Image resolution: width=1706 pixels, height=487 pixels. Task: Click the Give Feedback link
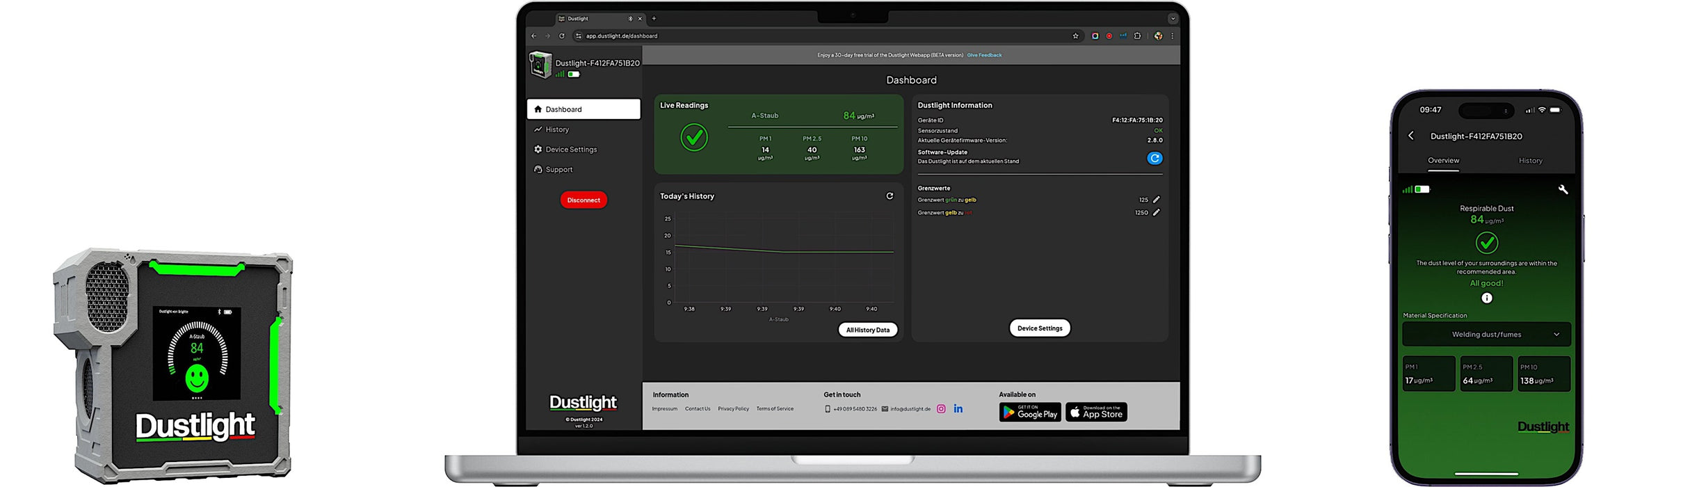984,55
